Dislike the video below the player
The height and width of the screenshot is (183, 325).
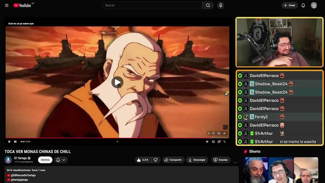coord(156,160)
